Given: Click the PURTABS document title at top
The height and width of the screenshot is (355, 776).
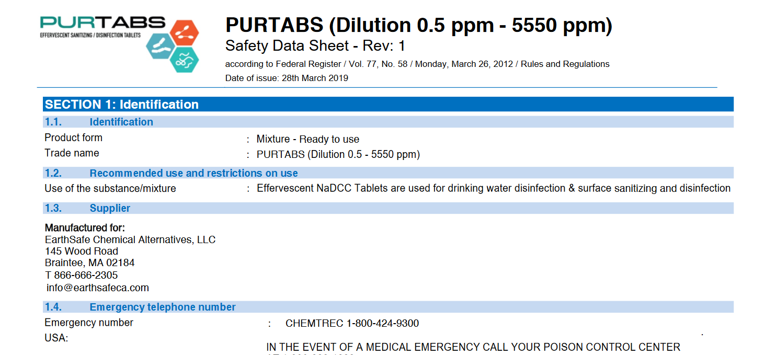Looking at the screenshot, I should [x=418, y=25].
